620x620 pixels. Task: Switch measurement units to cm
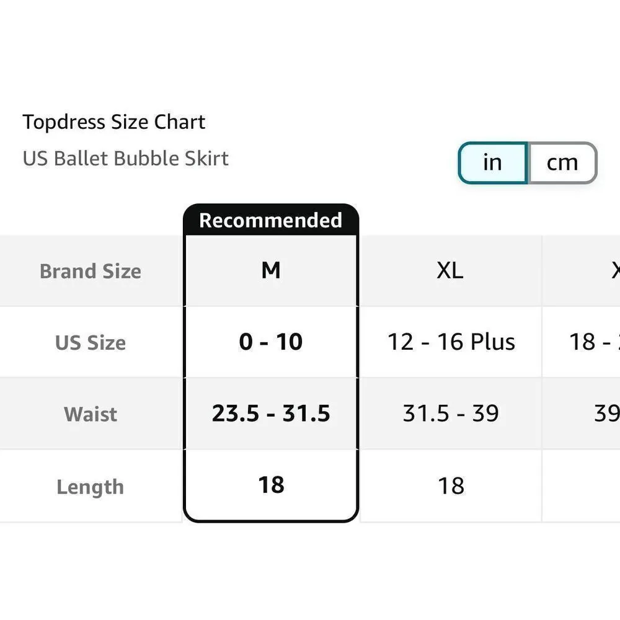[x=562, y=163]
